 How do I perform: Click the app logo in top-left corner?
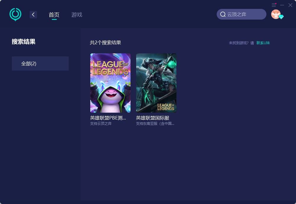pyautogui.click(x=15, y=14)
